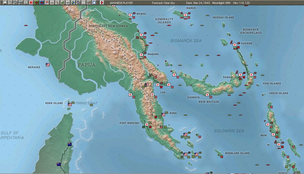
Task: Click the information 'i' icon
Action: (26, 3)
